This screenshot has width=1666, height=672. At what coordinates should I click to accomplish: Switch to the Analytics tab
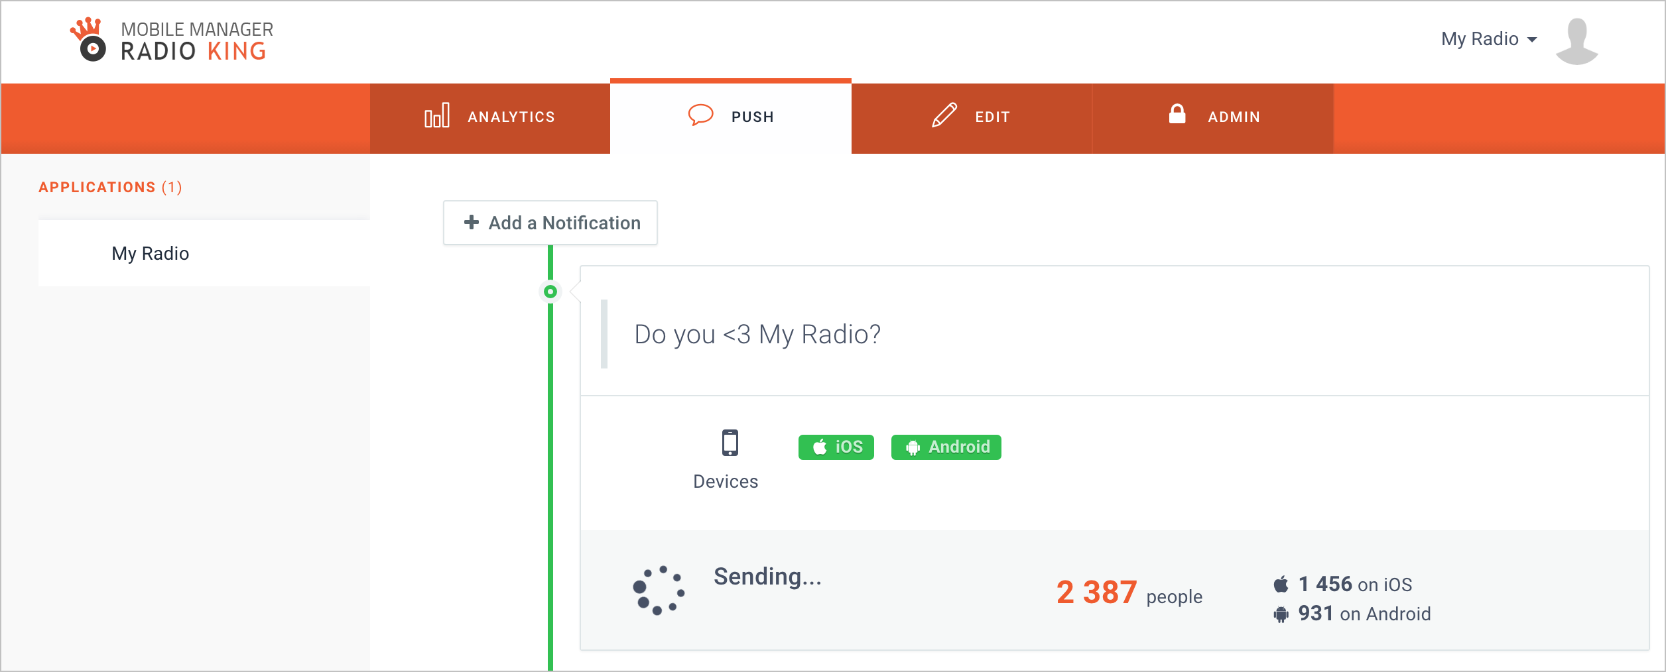pos(490,118)
